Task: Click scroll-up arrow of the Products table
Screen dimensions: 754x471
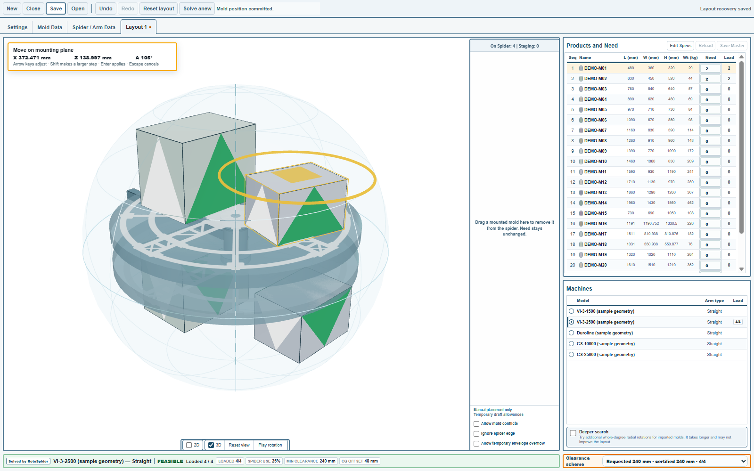Action: (742, 57)
